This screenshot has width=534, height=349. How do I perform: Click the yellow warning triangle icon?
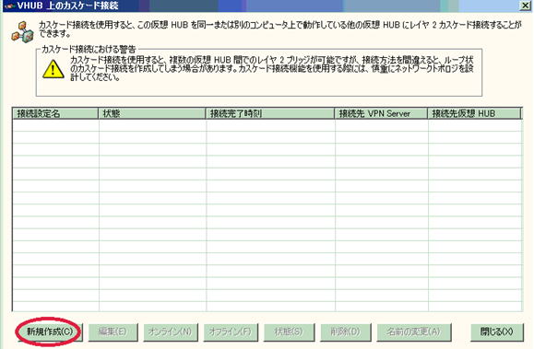[53, 69]
